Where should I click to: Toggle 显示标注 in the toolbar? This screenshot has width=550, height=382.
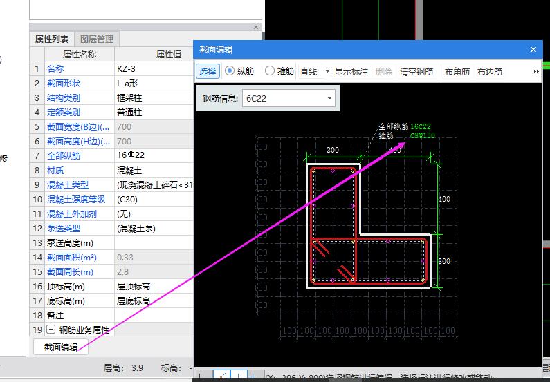click(x=351, y=71)
